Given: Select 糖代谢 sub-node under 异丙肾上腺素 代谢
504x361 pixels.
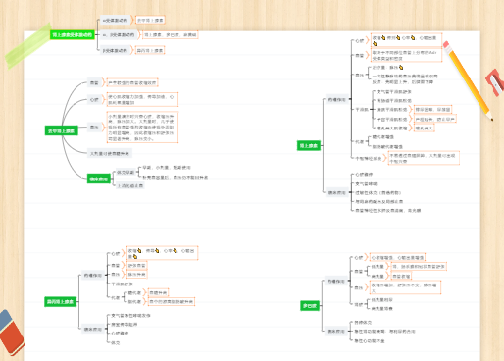Looking at the screenshot, I should click(134, 293).
